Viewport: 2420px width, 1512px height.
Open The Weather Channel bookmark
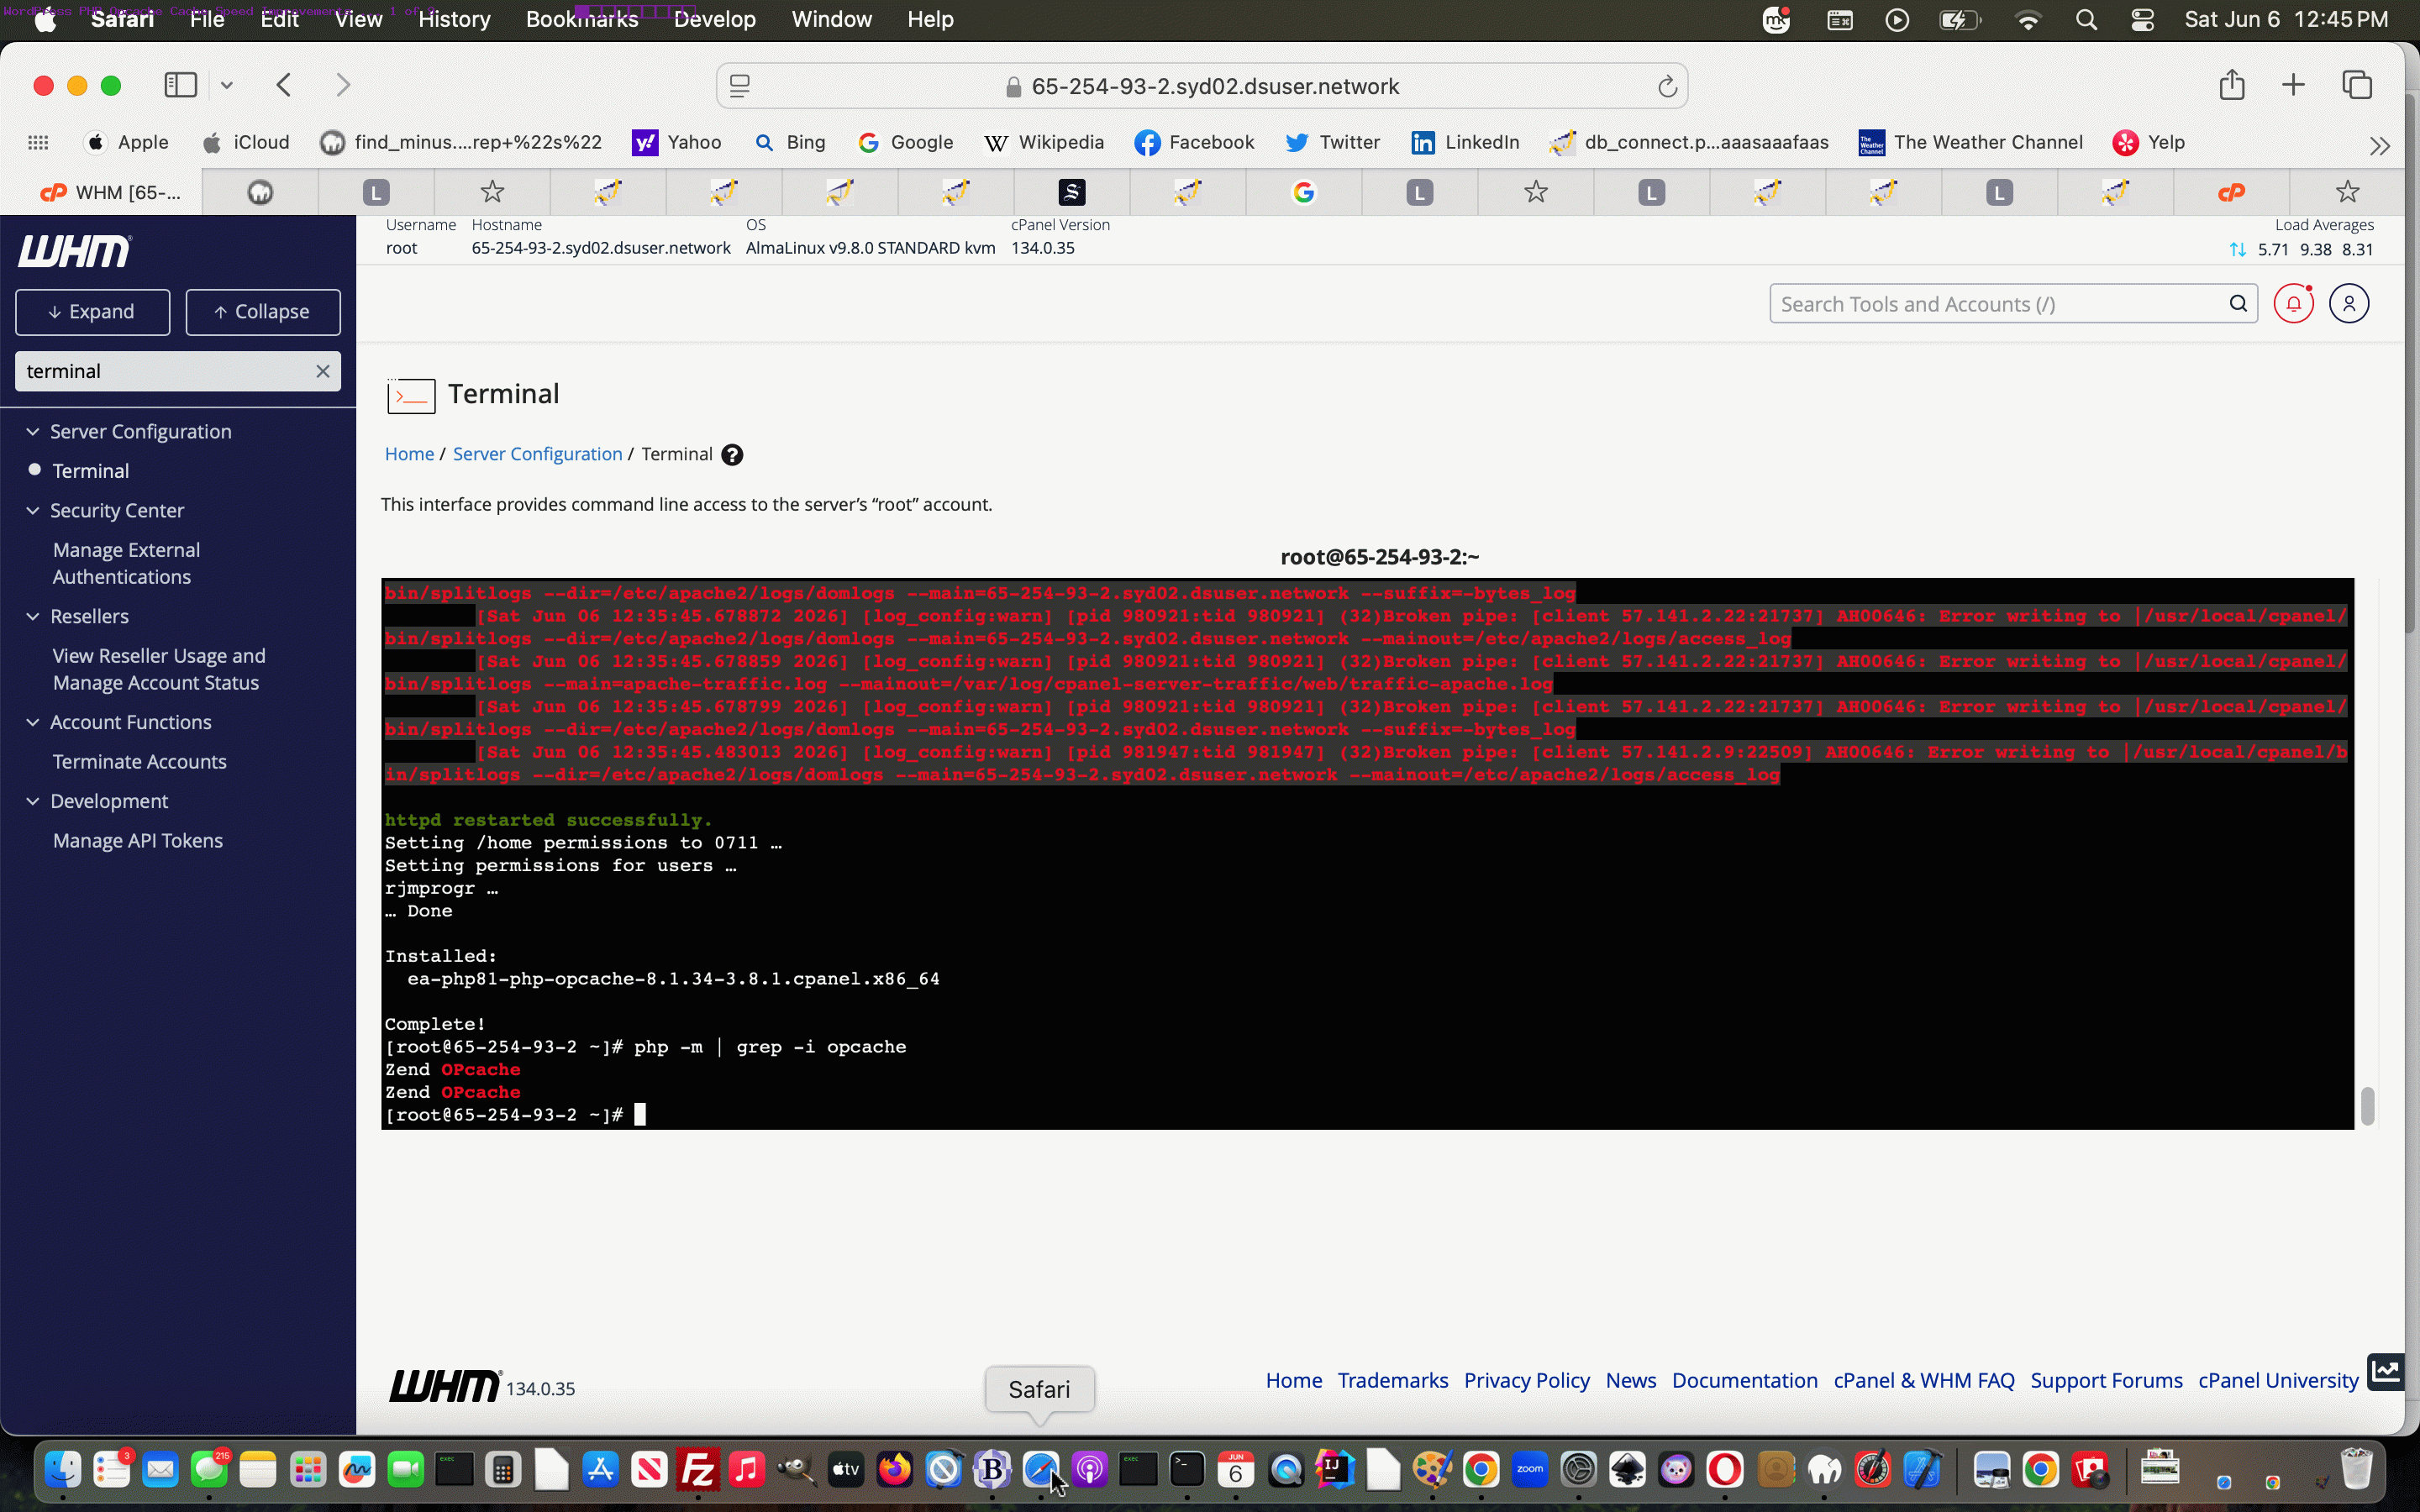[x=1971, y=143]
